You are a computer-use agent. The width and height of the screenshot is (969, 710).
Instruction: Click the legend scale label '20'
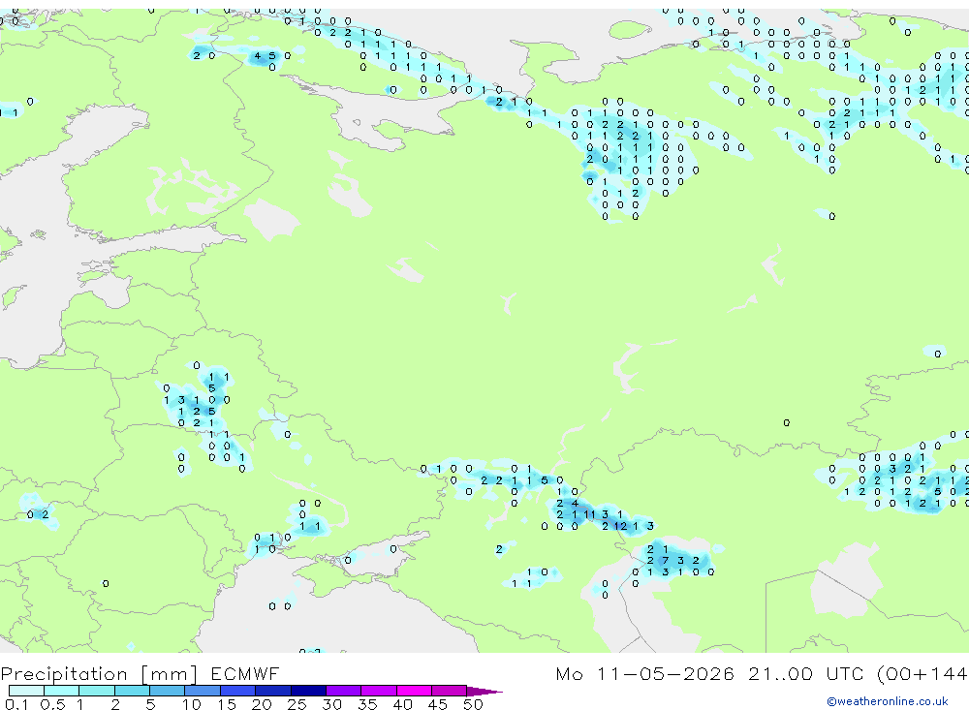pyautogui.click(x=262, y=704)
